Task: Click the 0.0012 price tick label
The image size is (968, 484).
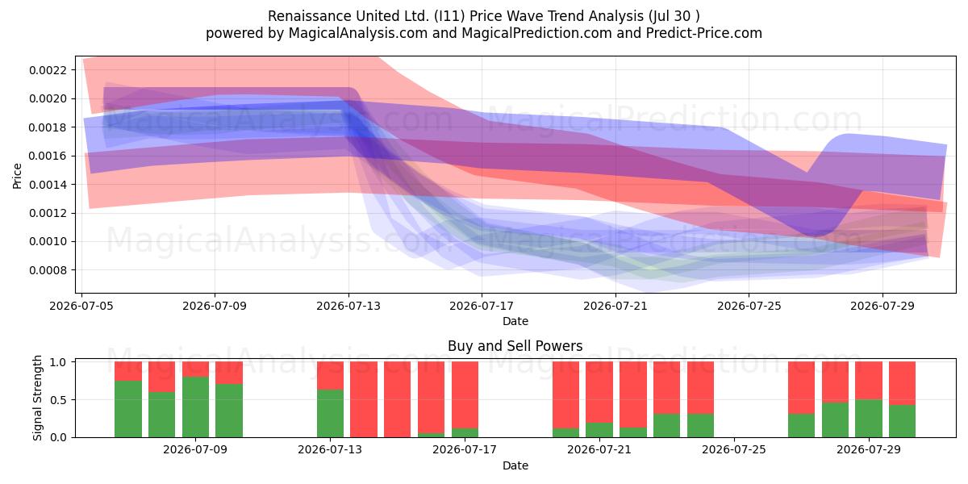Action: [47, 213]
